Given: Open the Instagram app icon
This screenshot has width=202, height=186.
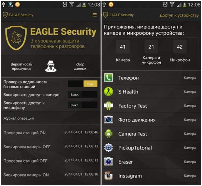Looking at the screenshot, I should [108, 176].
